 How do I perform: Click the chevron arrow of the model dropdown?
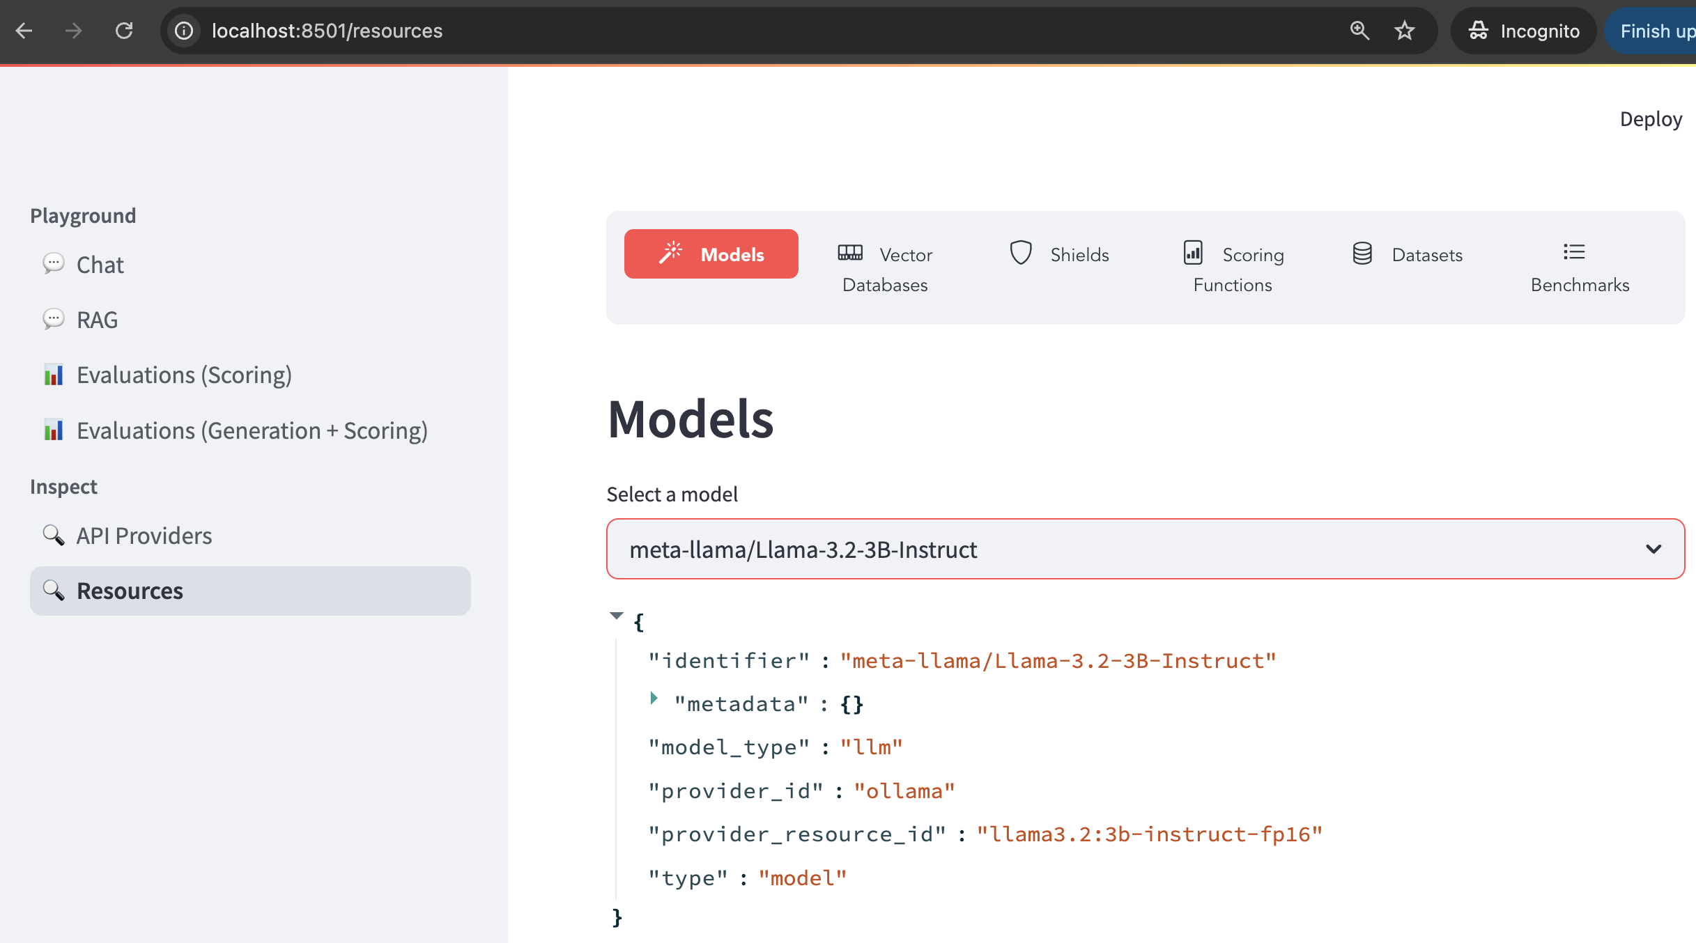[1653, 550]
